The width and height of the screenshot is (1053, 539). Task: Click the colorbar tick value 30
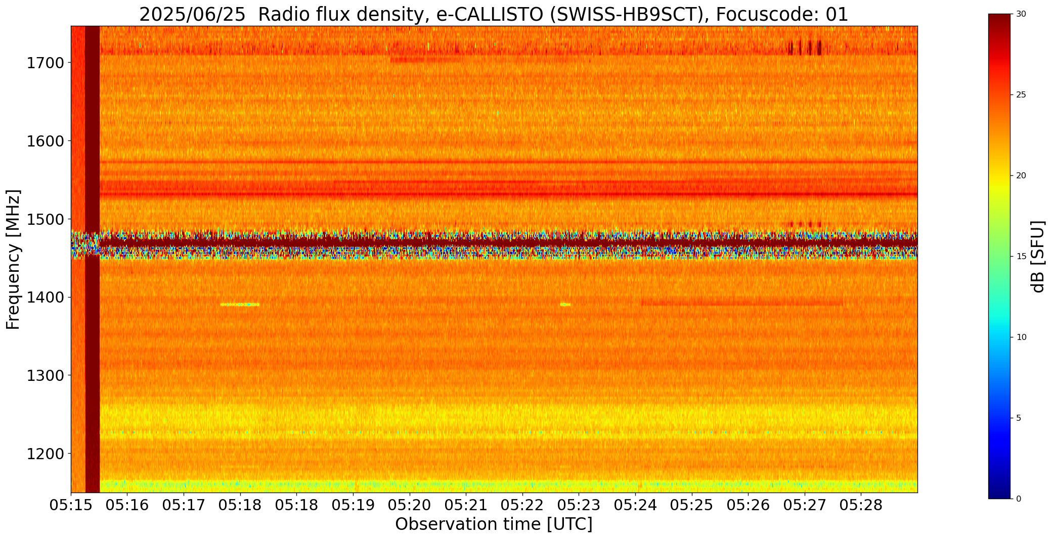1021,14
